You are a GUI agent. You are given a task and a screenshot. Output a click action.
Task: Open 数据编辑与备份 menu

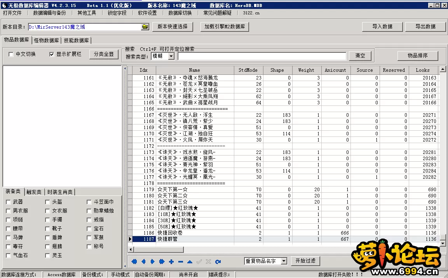(49, 13)
